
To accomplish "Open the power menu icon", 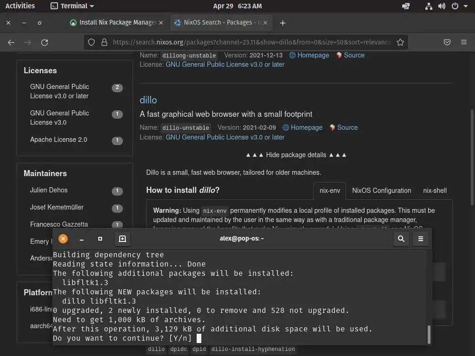I will 455,6.
